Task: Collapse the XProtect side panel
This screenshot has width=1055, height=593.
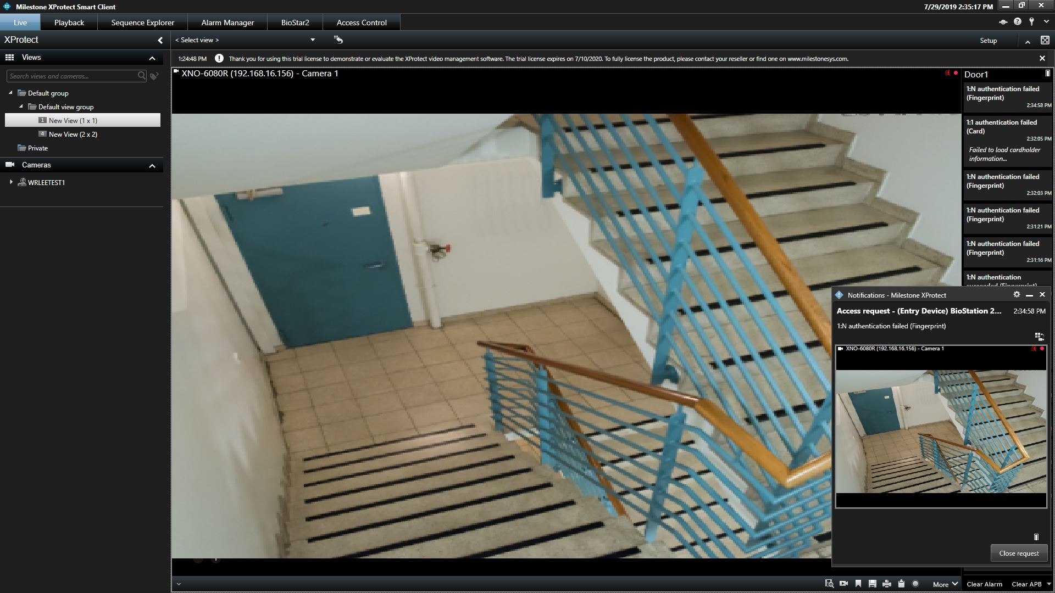Action: click(x=160, y=40)
